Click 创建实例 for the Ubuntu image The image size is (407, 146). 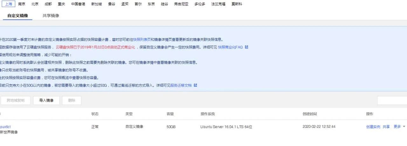373,127
